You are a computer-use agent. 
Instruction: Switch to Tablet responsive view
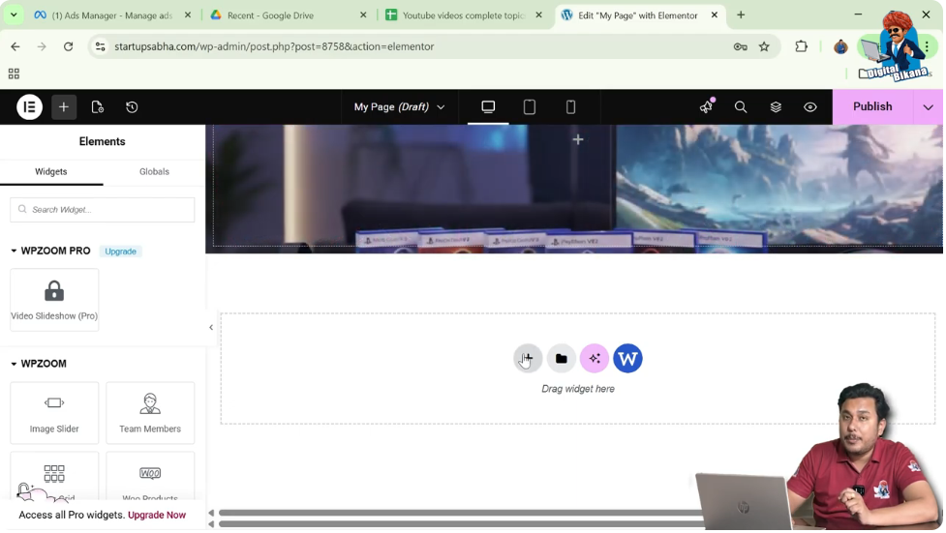pyautogui.click(x=529, y=107)
